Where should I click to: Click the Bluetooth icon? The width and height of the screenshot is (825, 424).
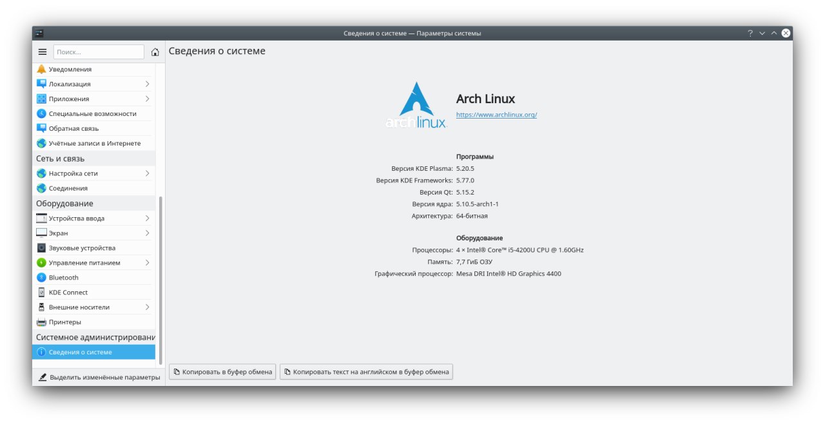pos(41,277)
